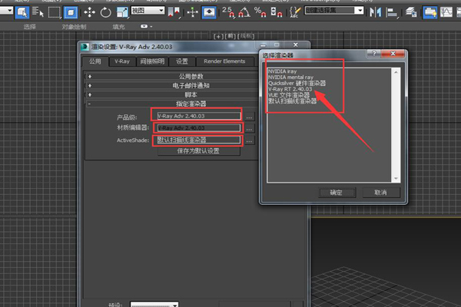Open the Render Elements tab
Viewport: 461px width, 307px height.
(x=224, y=61)
